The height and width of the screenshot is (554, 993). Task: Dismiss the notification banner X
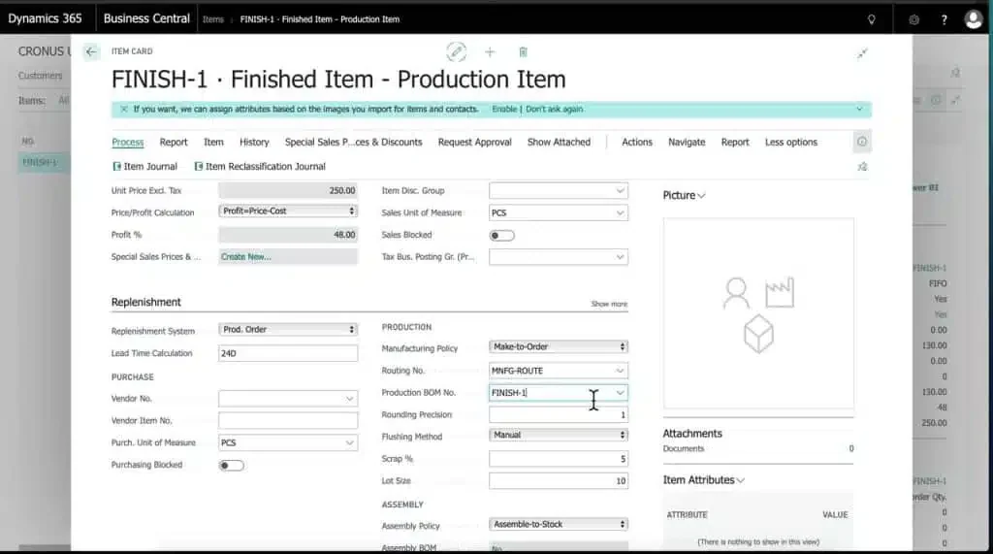click(123, 109)
